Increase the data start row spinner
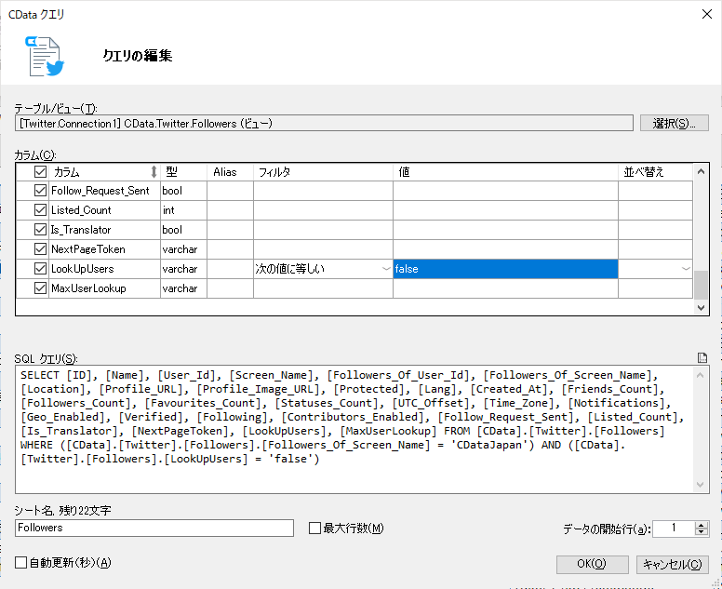The width and height of the screenshot is (722, 589). point(702,525)
